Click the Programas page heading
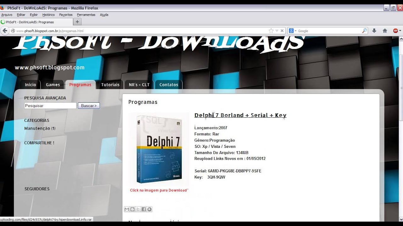403x226 pixels. click(143, 102)
